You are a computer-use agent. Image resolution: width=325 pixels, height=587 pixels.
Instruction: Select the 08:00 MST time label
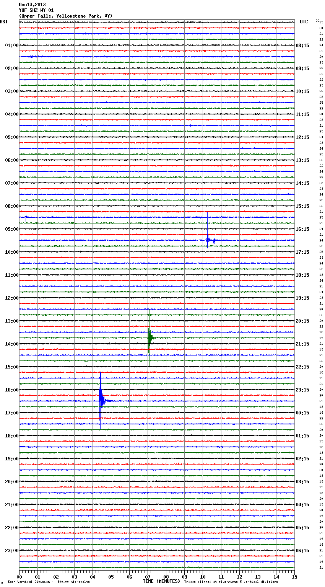pos(11,206)
